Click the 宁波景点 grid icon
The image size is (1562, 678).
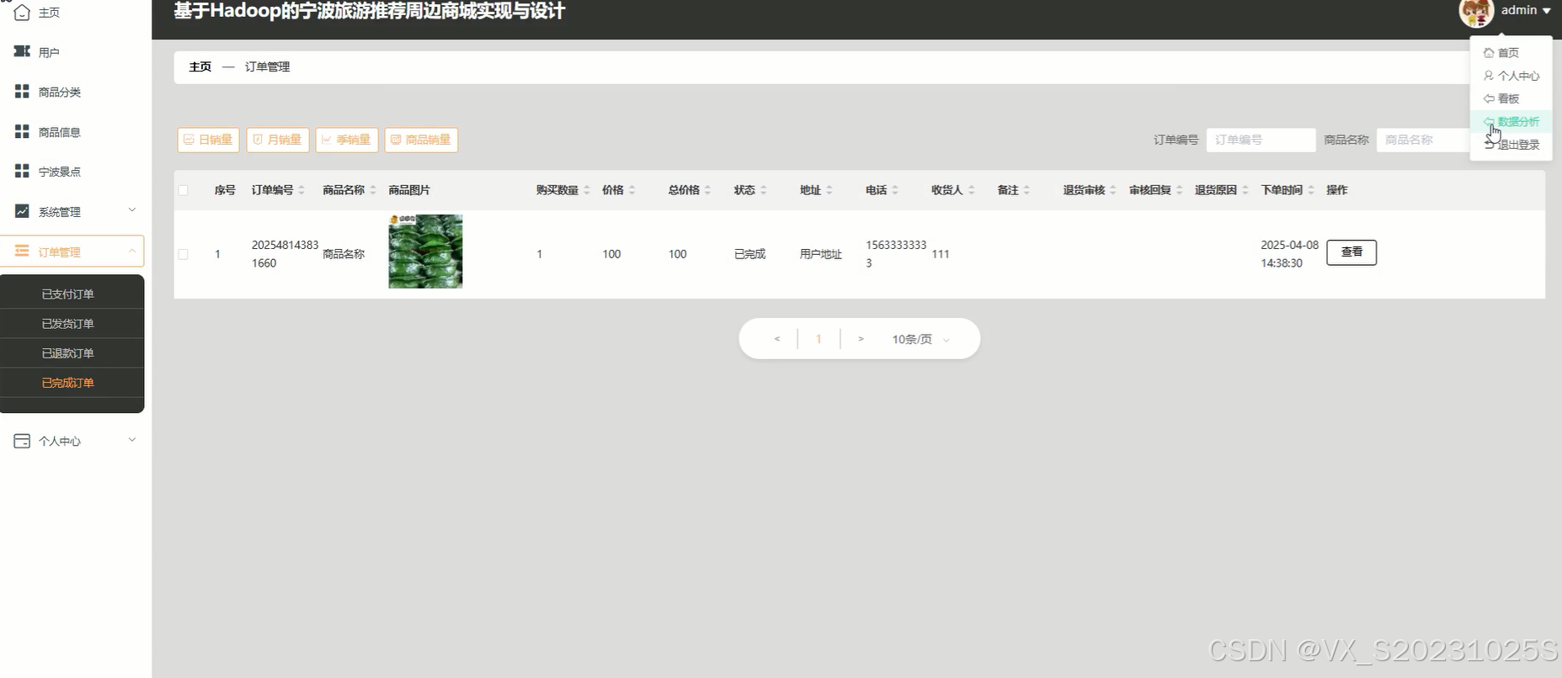[x=22, y=171]
